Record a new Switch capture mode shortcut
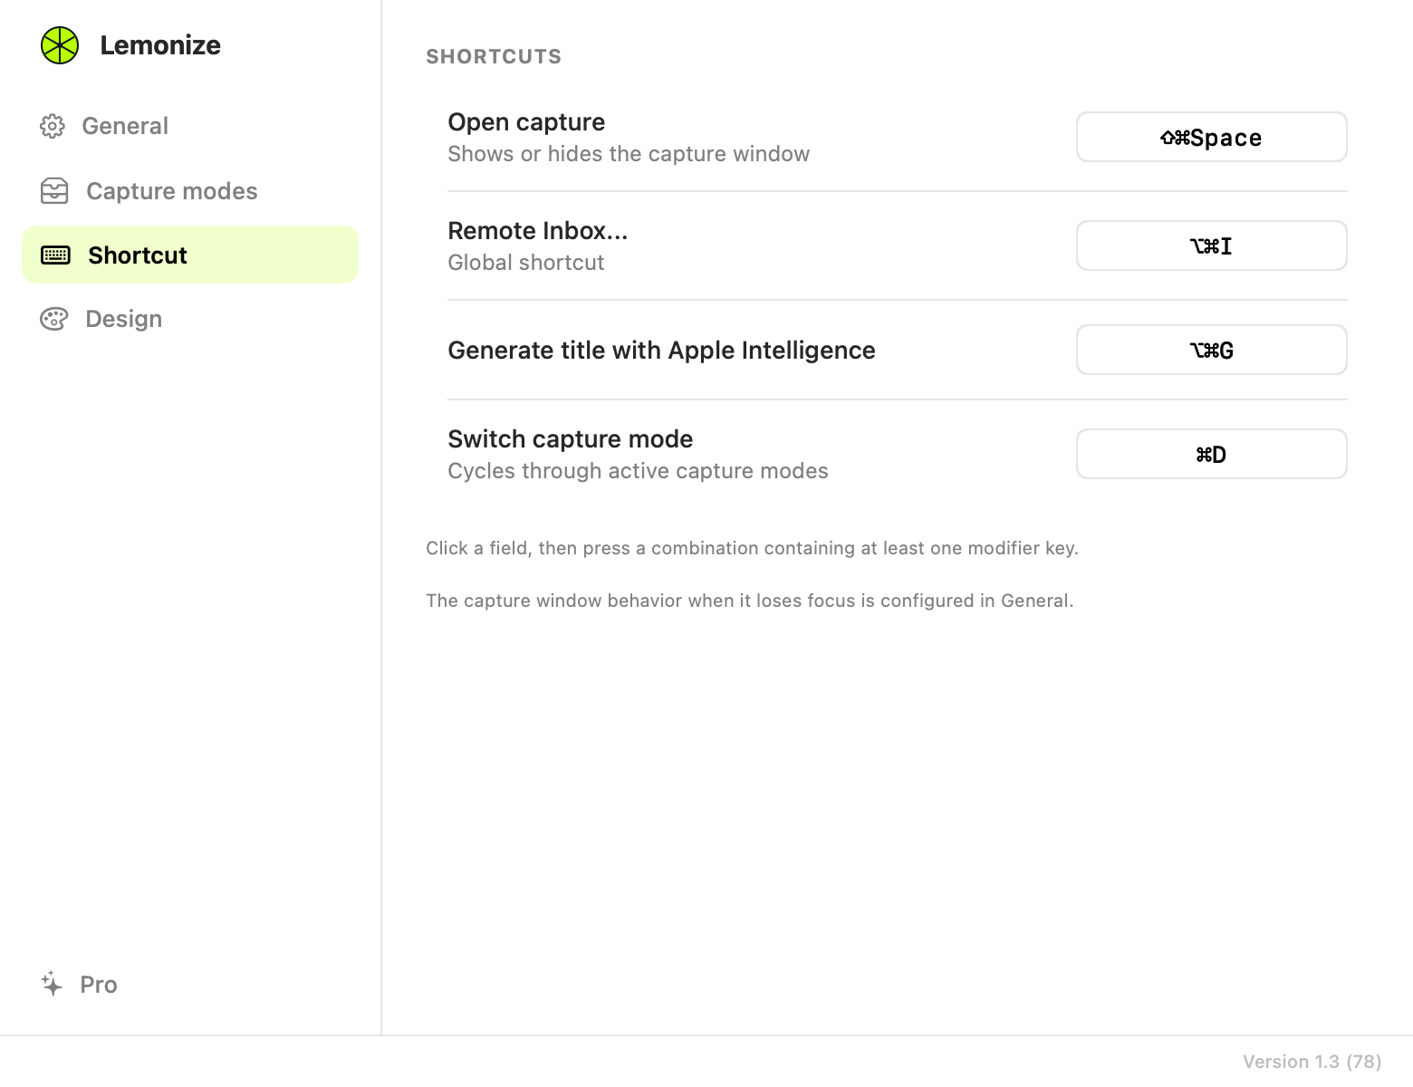The height and width of the screenshot is (1087, 1413). point(1212,454)
